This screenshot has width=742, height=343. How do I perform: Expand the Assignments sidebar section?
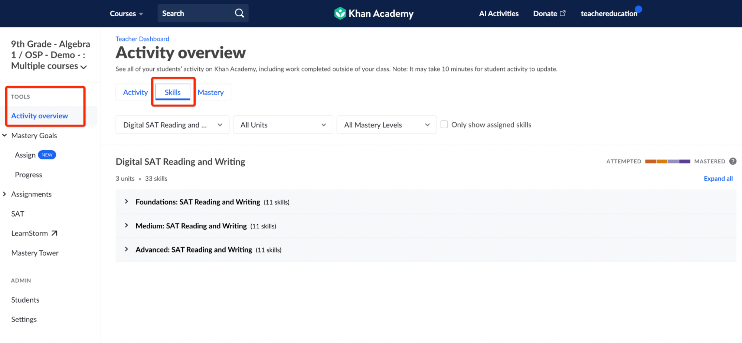pos(5,194)
